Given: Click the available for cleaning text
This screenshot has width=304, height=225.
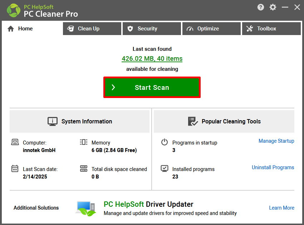Looking at the screenshot, I should point(152,69).
